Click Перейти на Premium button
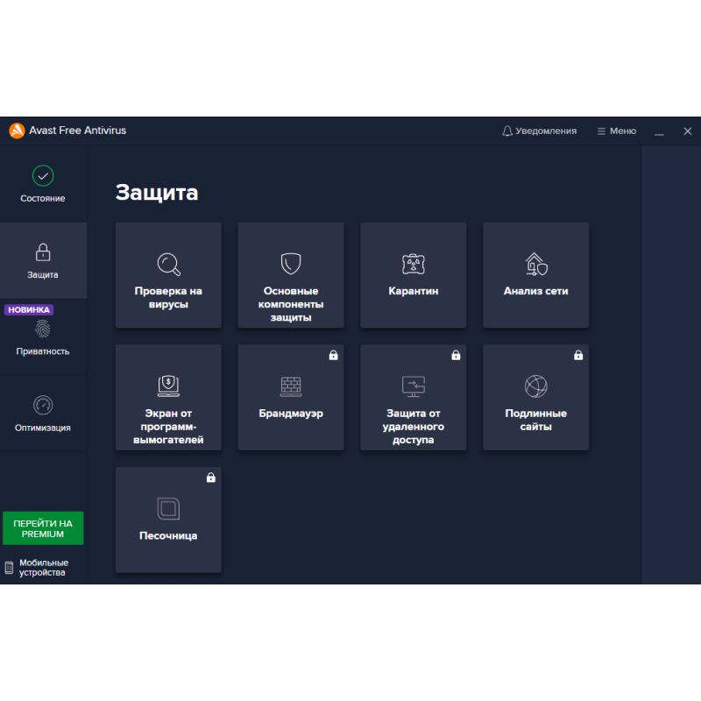Image resolution: width=701 pixels, height=701 pixels. [x=42, y=528]
